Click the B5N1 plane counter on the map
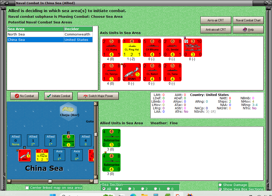The width and height of the screenshot is (272, 196). coord(25,155)
